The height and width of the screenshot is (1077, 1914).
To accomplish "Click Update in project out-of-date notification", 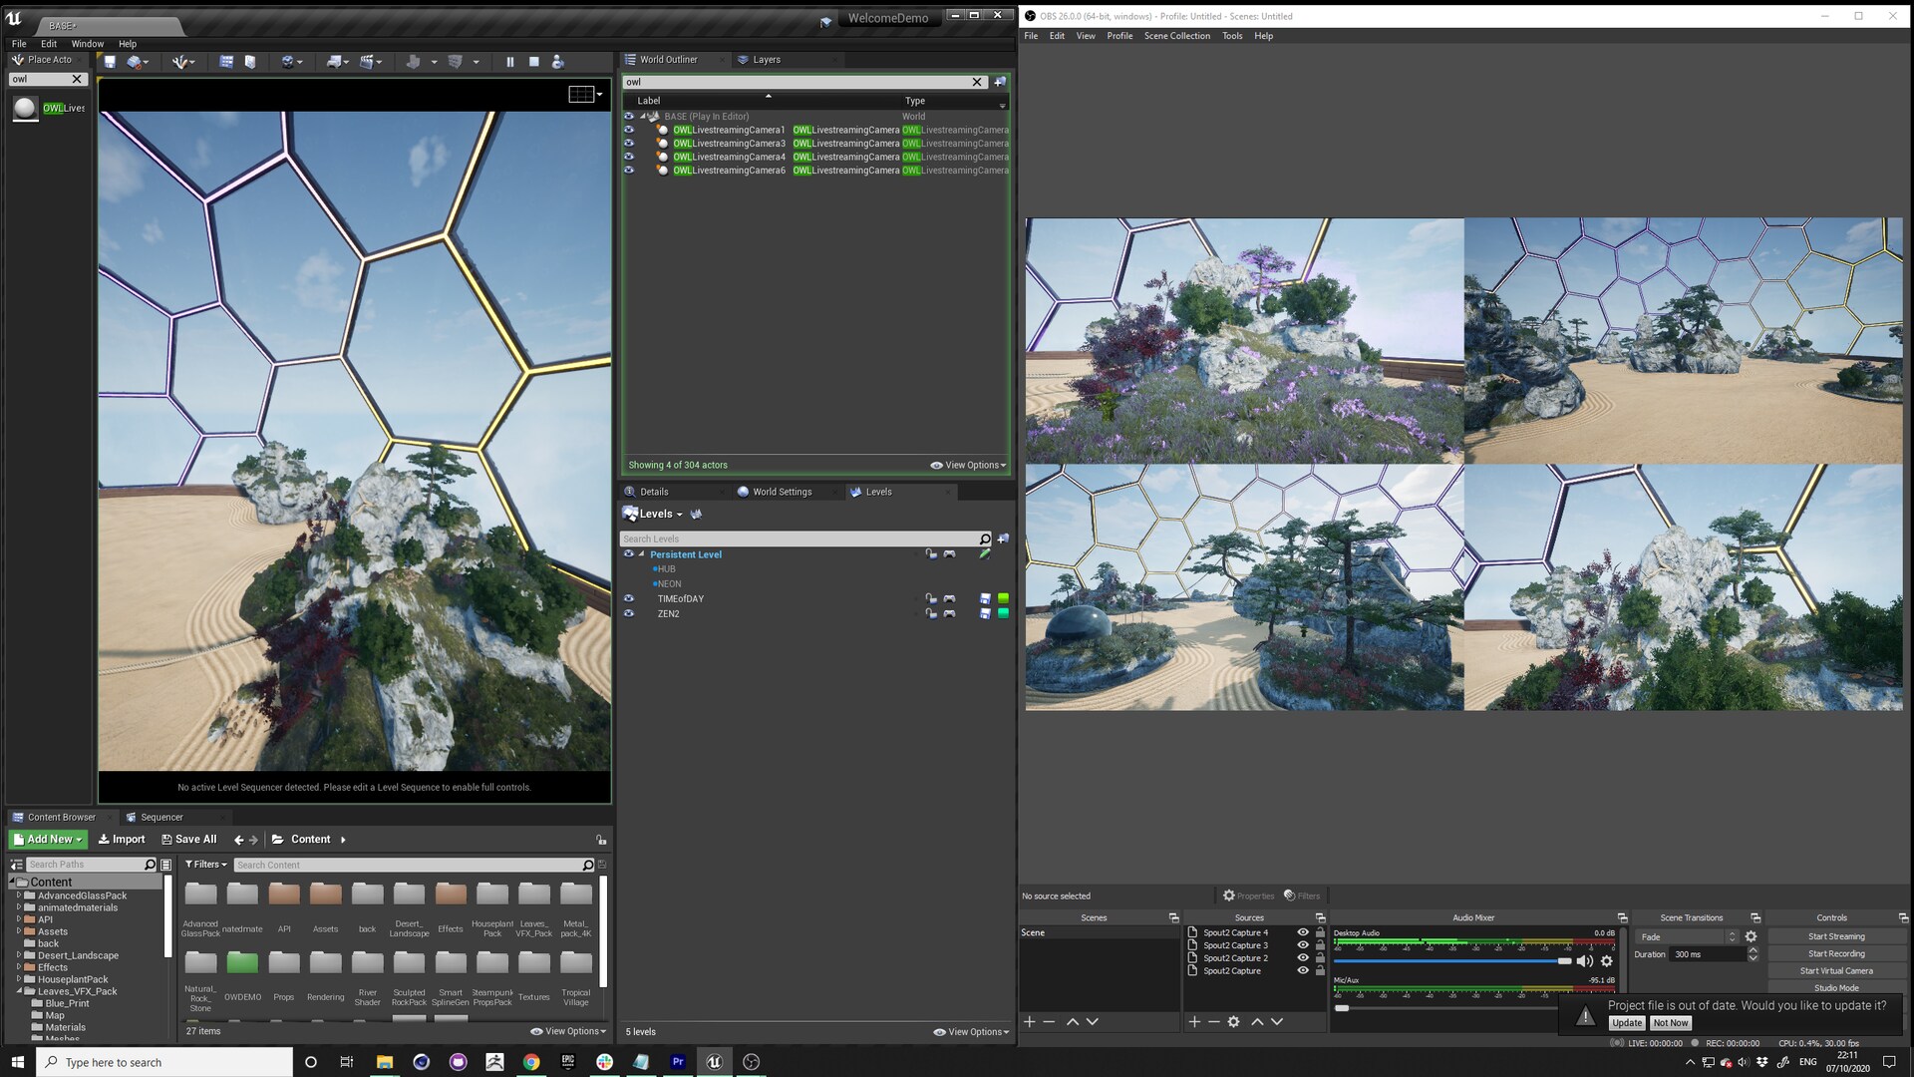I will pyautogui.click(x=1627, y=1023).
